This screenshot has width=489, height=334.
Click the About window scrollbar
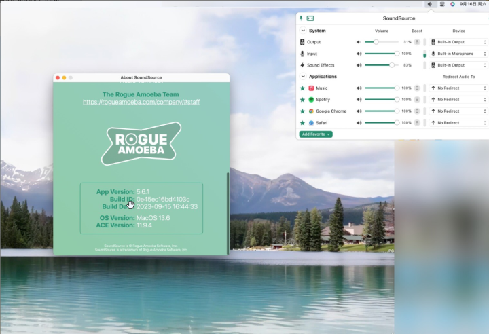pos(228,213)
